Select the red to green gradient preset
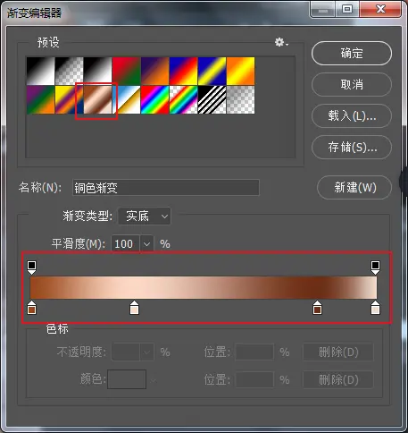The height and width of the screenshot is (433, 408). click(126, 71)
